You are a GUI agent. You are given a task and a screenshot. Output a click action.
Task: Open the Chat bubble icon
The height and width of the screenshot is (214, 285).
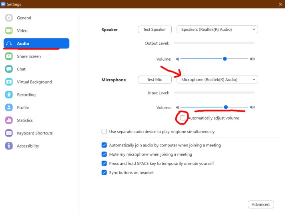point(9,69)
